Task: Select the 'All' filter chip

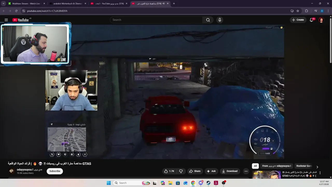Action: pyautogui.click(x=255, y=166)
